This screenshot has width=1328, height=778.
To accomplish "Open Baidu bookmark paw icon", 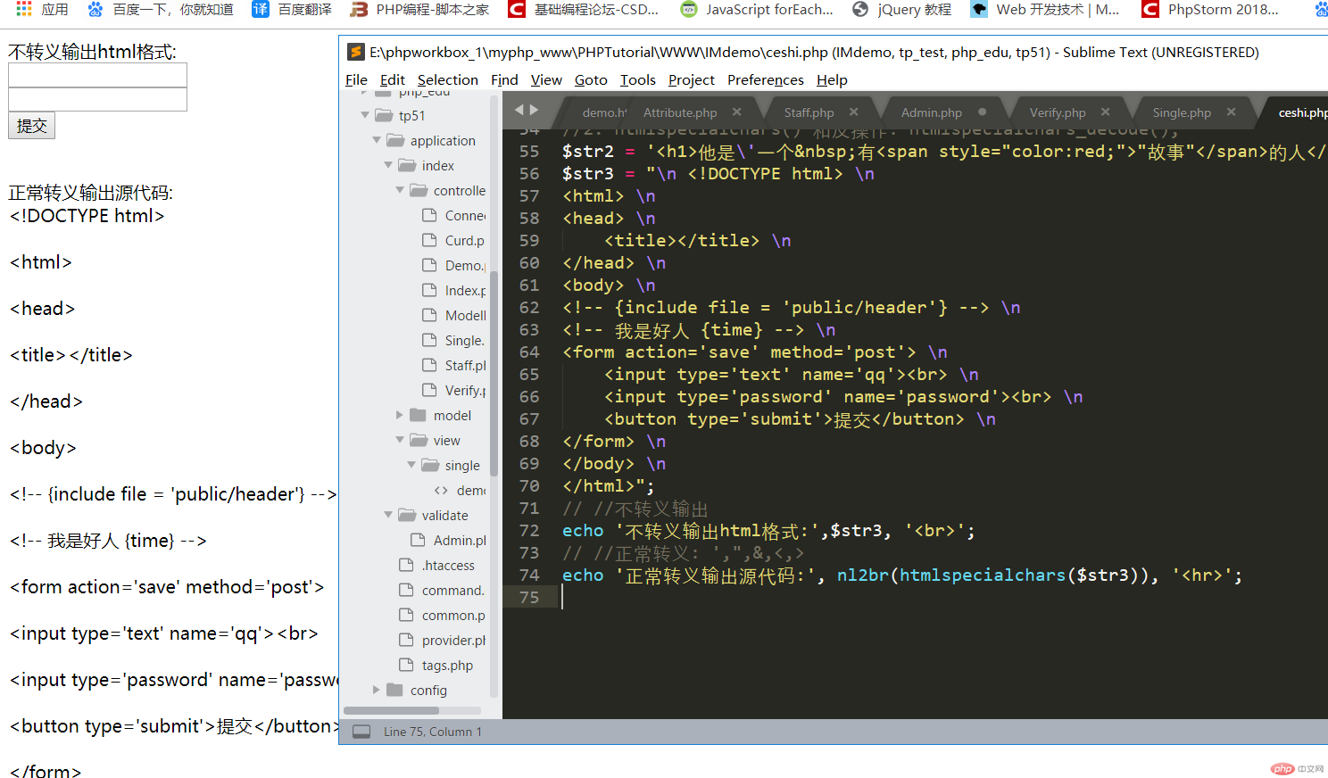I will 95,9.
